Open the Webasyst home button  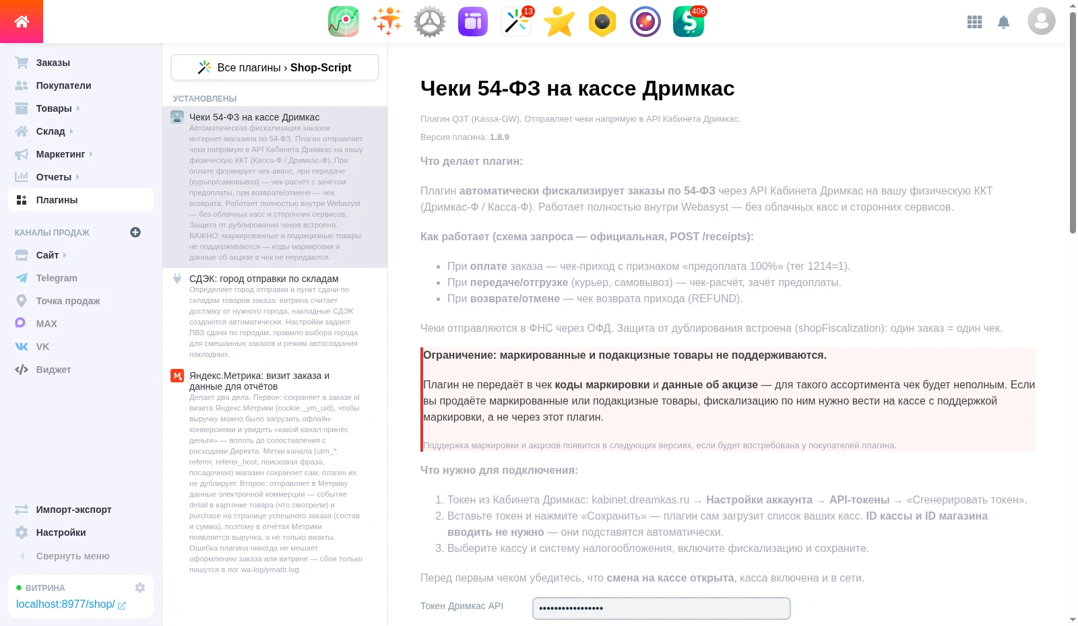[x=22, y=22]
